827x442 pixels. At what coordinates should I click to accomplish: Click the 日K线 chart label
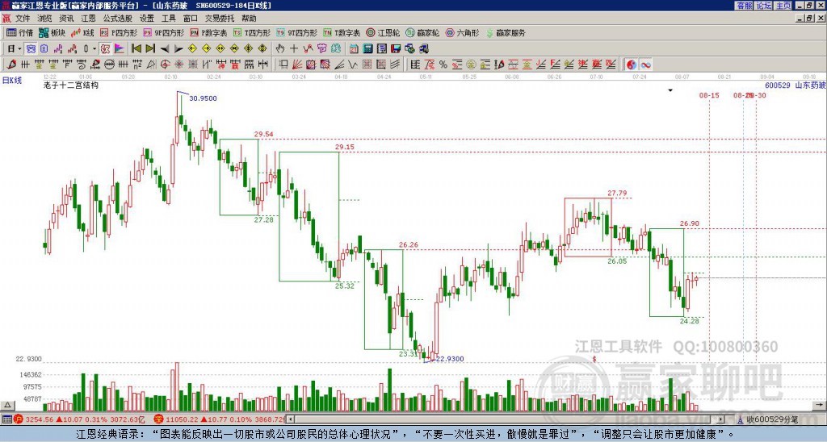point(11,81)
